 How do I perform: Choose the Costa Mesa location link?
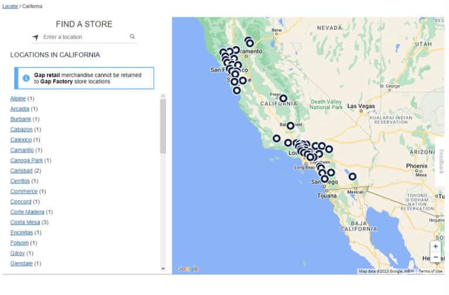[x=25, y=223]
